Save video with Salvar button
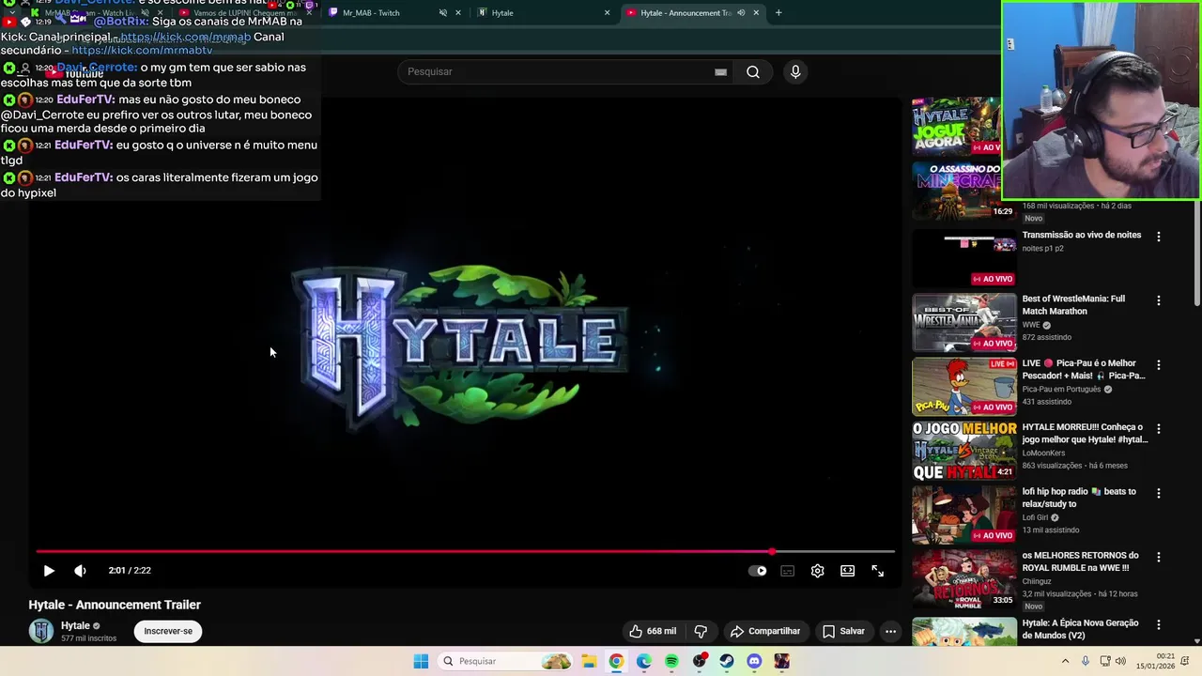This screenshot has height=676, width=1202. coord(843,631)
